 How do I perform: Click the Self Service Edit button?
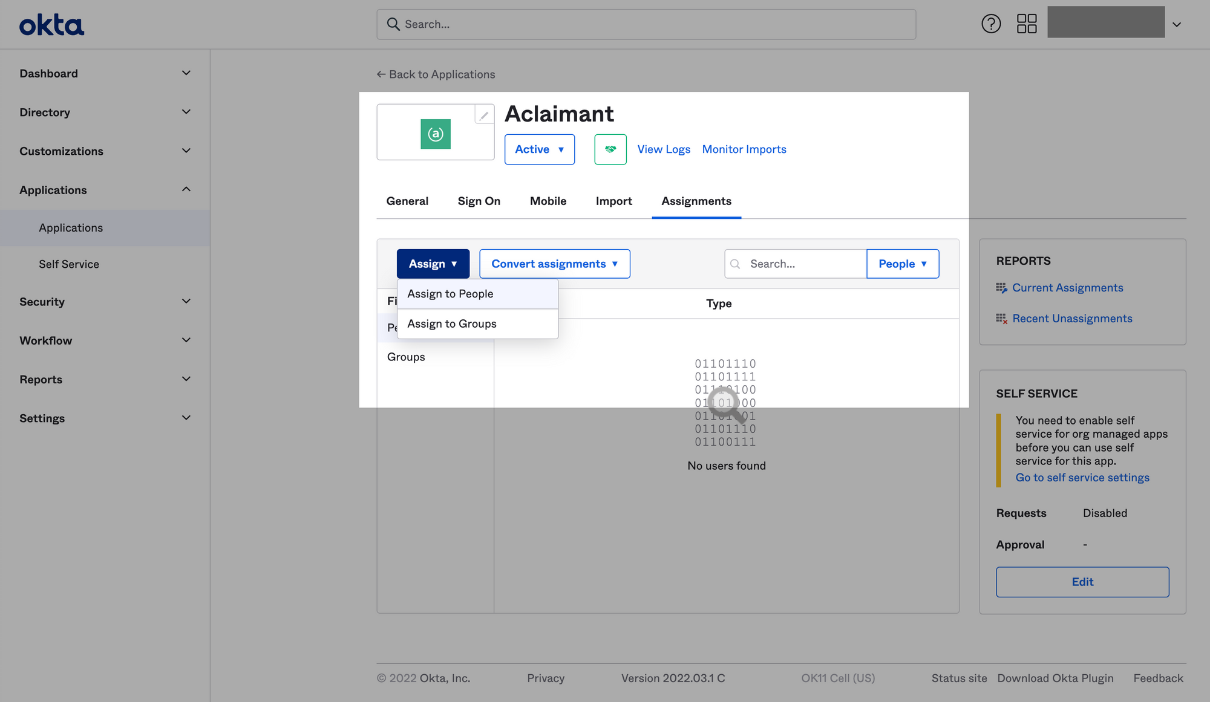(1082, 582)
